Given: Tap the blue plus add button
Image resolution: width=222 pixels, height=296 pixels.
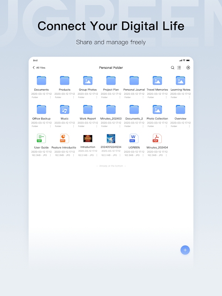Looking at the screenshot, I should click(185, 250).
